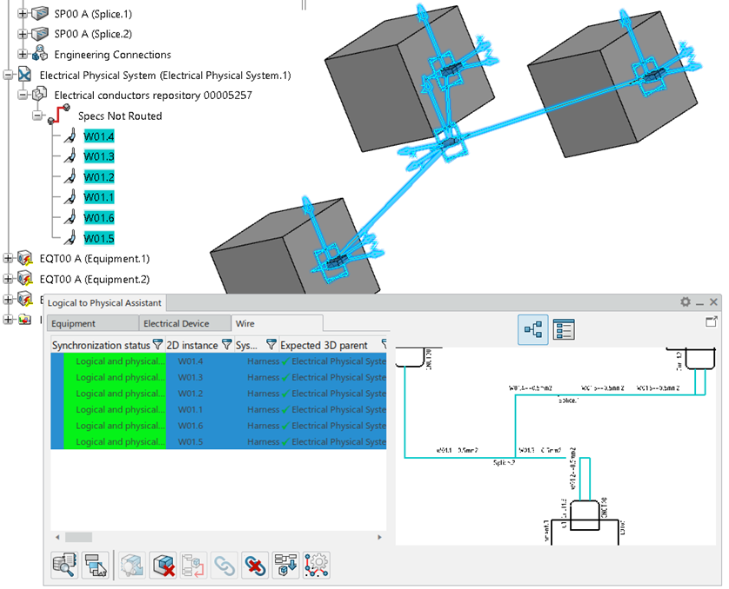The width and height of the screenshot is (729, 589).
Task: Switch to the diagram tree view
Action: 532,330
